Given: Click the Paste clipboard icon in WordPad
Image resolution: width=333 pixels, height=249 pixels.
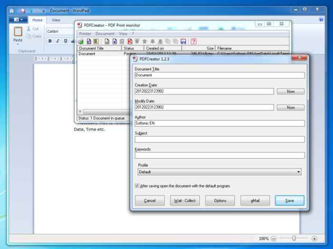Looking at the screenshot, I should (18, 31).
